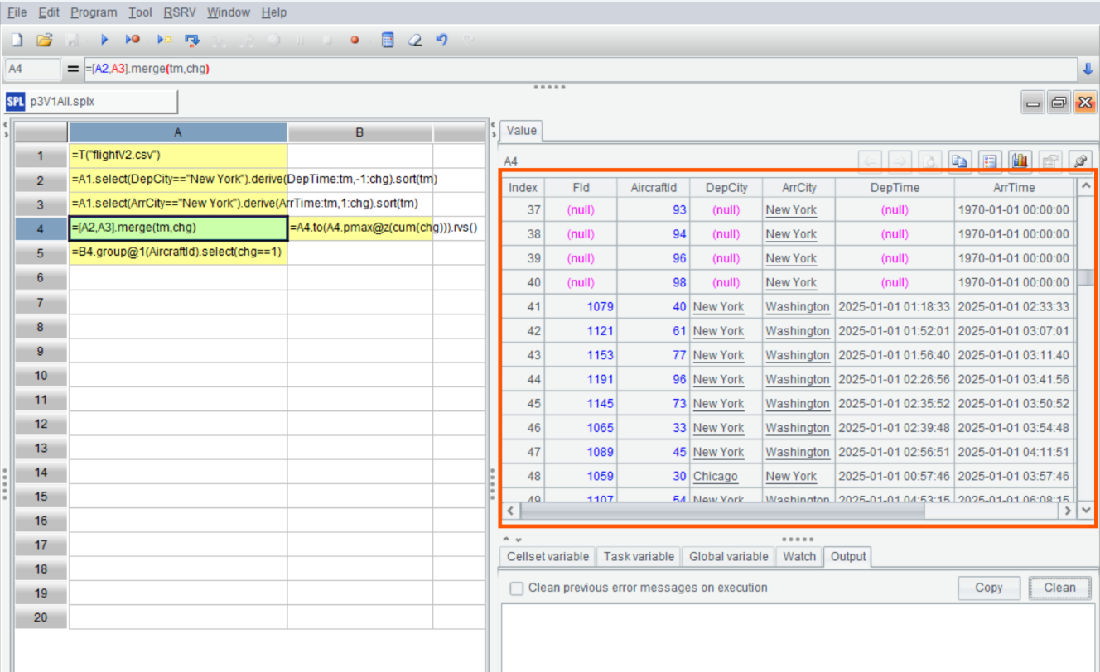Screen dimensions: 1100x672
Task: Click the Run (blue play) toolbar icon
Action: [x=104, y=40]
